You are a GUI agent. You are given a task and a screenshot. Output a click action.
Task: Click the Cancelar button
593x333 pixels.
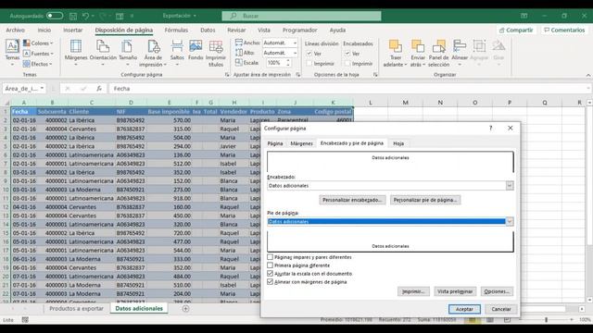500,309
